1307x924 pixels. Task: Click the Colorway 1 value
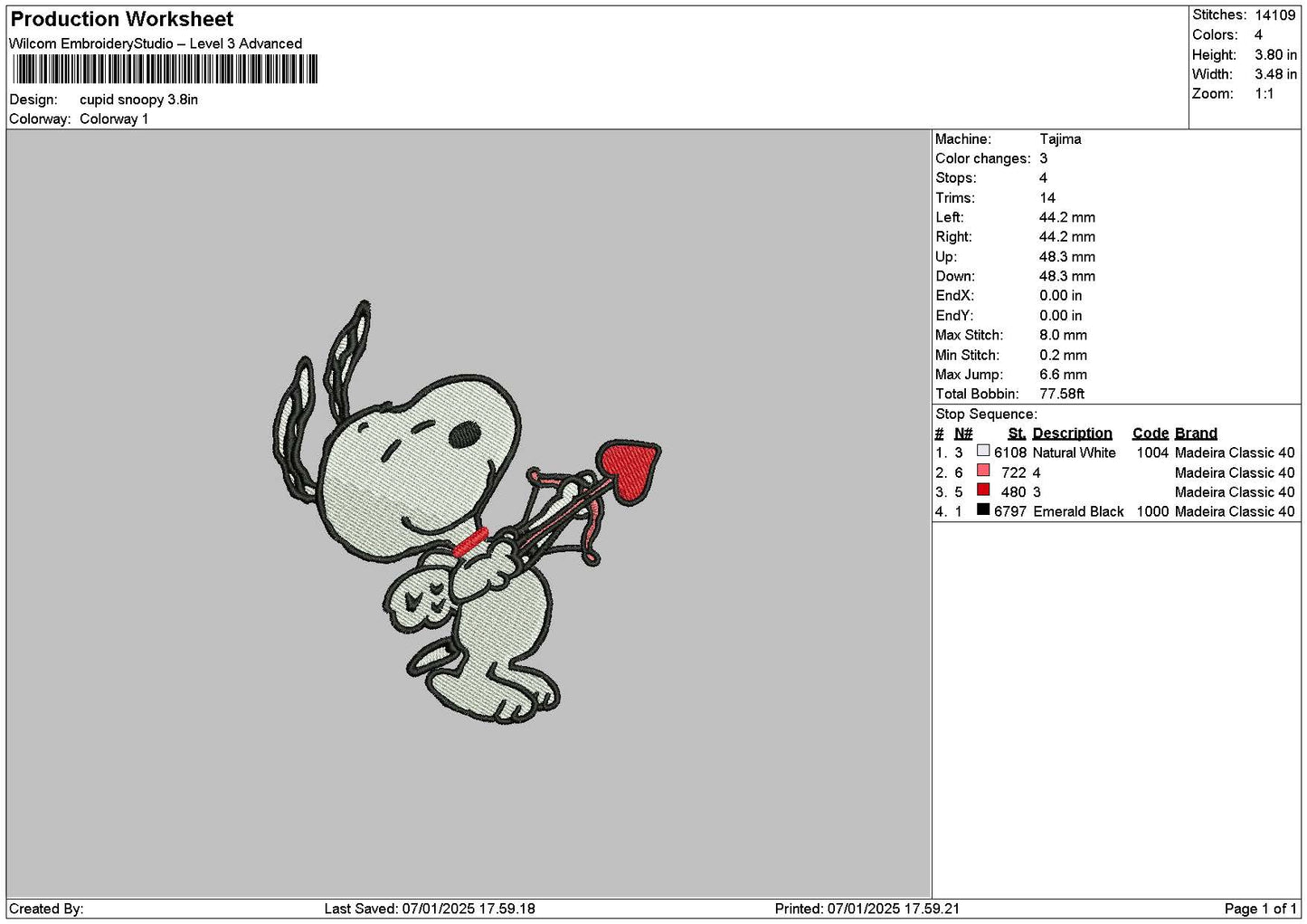pyautogui.click(x=114, y=119)
